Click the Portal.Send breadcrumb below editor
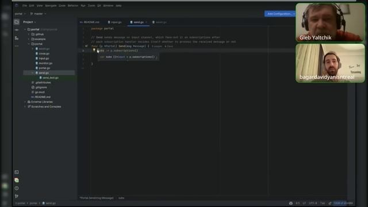 click(x=97, y=198)
